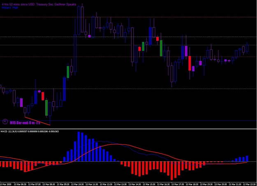Click the '13 Mar 21:30' time label
257x186 pixels.
(235, 184)
